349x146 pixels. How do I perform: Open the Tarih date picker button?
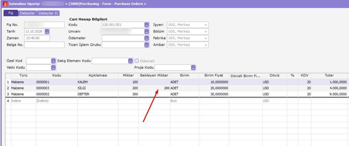click(x=47, y=31)
